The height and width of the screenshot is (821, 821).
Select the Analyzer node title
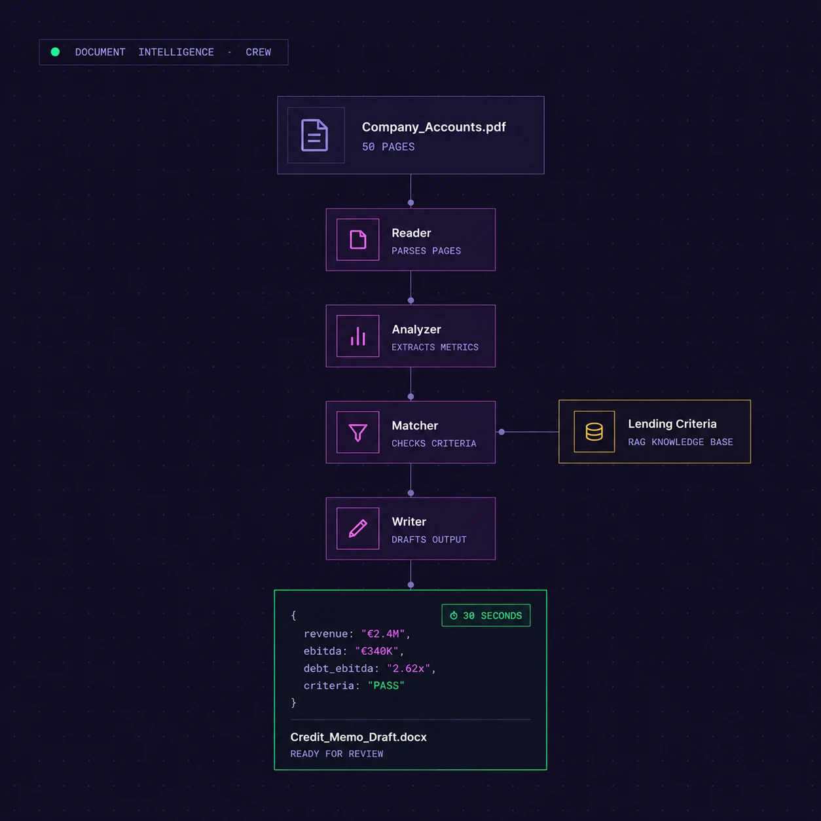click(x=416, y=329)
